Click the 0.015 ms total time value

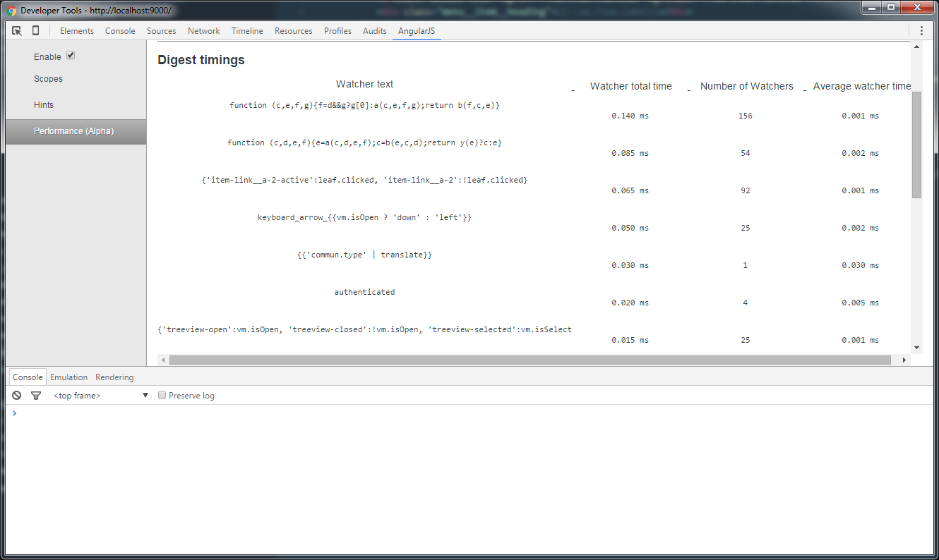click(x=630, y=340)
